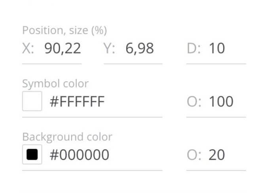Click the "D:" label
The height and width of the screenshot is (193, 269).
coord(194,49)
